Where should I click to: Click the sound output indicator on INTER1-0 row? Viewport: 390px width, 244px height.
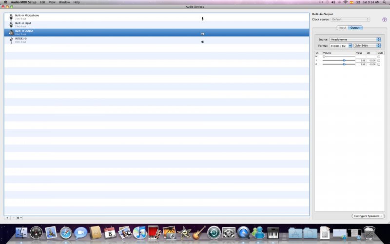point(202,42)
